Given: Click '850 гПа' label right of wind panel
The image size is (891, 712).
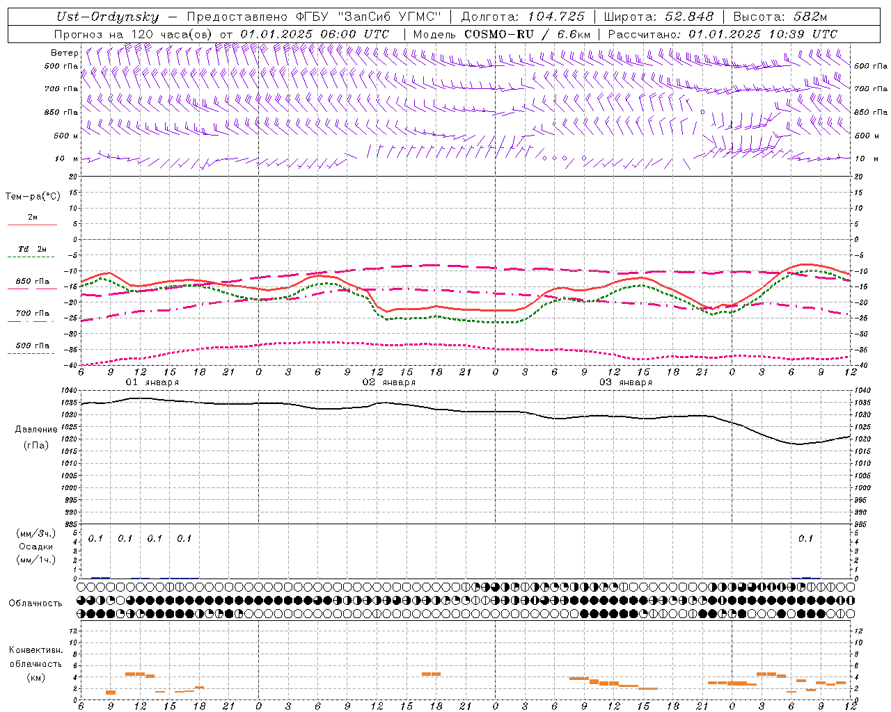Looking at the screenshot, I should click(x=871, y=112).
